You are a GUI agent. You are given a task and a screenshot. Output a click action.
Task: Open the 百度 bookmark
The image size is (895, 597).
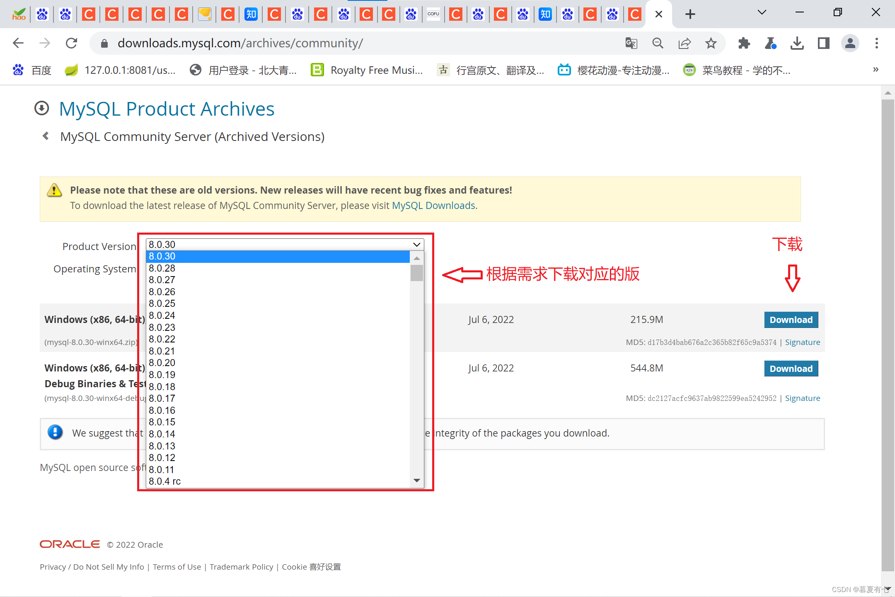point(32,70)
